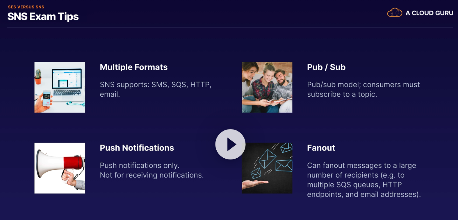Click the three friends photo thumbnail
This screenshot has height=220, width=458.
pyautogui.click(x=267, y=87)
